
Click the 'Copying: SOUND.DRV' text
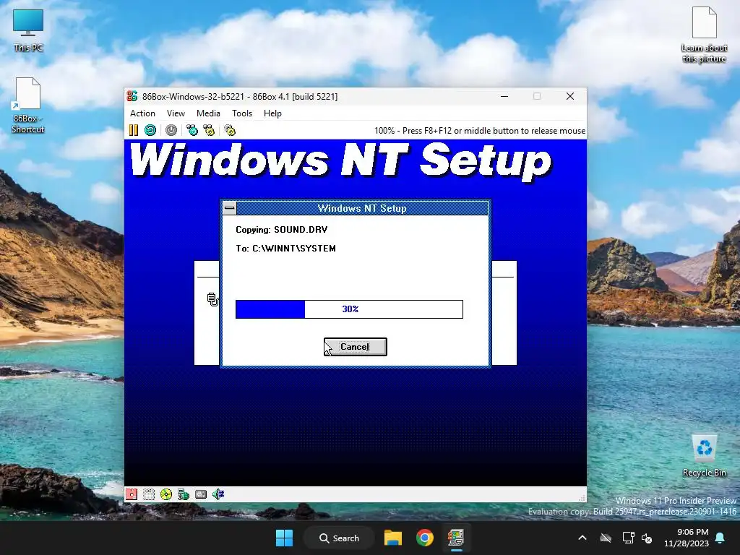click(x=281, y=230)
